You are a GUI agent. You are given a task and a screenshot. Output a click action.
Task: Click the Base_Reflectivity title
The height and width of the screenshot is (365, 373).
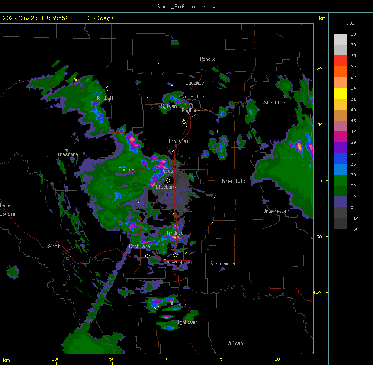pyautogui.click(x=186, y=7)
